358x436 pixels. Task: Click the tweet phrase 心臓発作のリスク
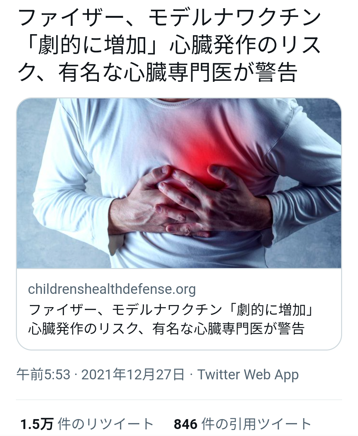[x=245, y=45]
